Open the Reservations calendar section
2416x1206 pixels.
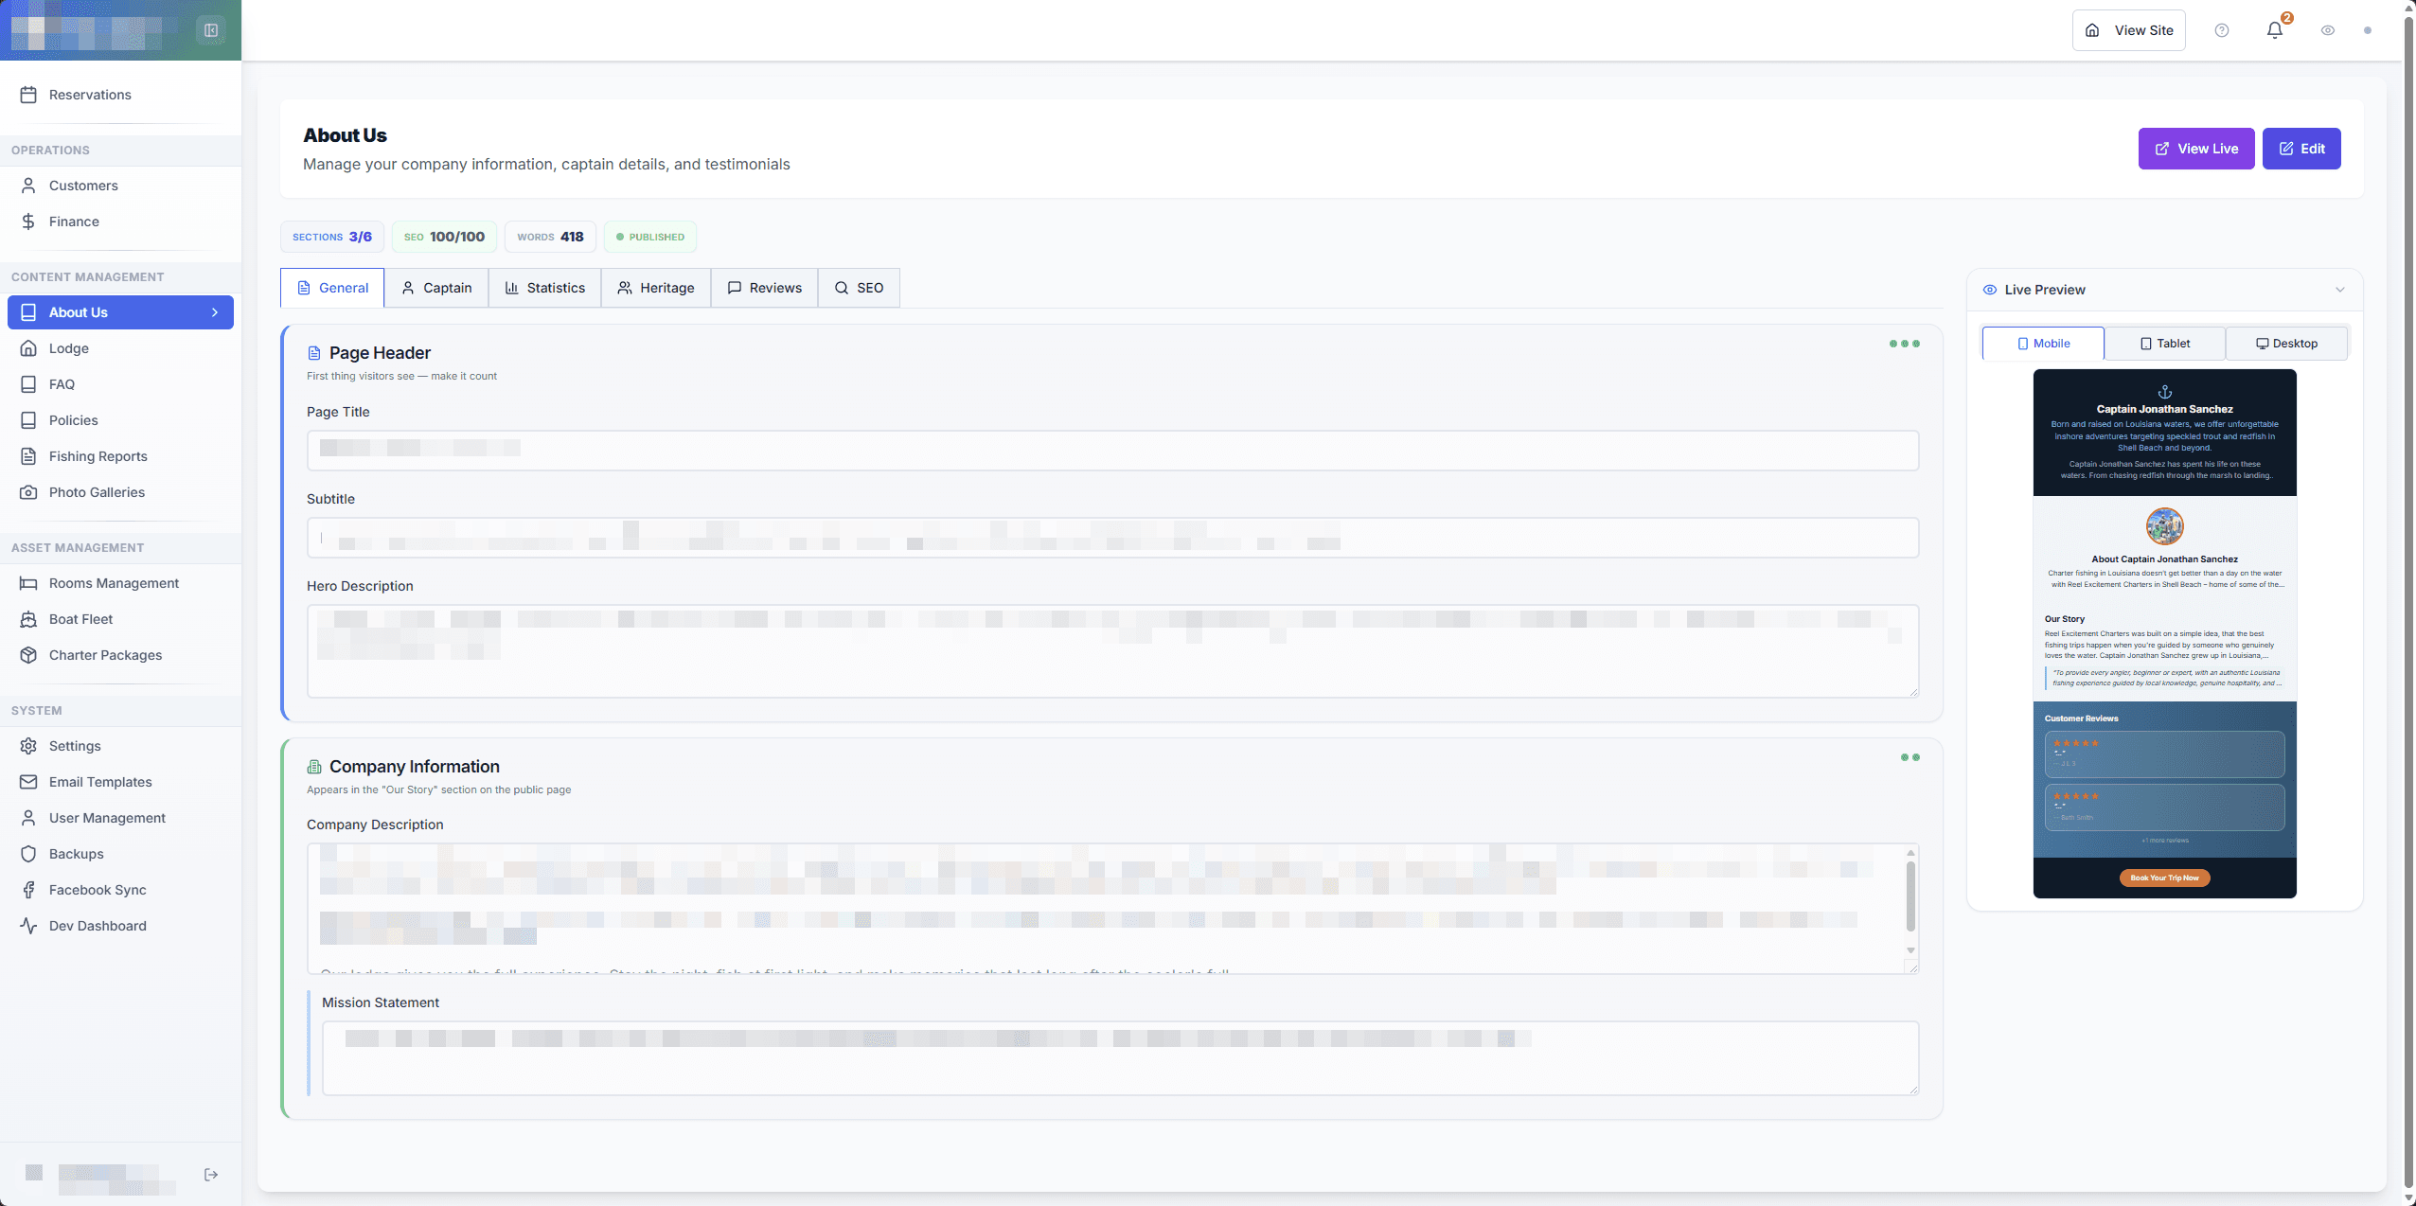[90, 94]
